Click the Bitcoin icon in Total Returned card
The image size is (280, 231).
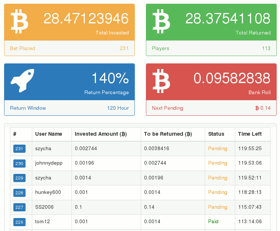[161, 21]
